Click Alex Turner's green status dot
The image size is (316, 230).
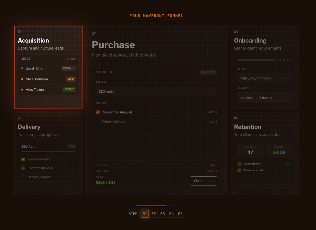(x=22, y=90)
